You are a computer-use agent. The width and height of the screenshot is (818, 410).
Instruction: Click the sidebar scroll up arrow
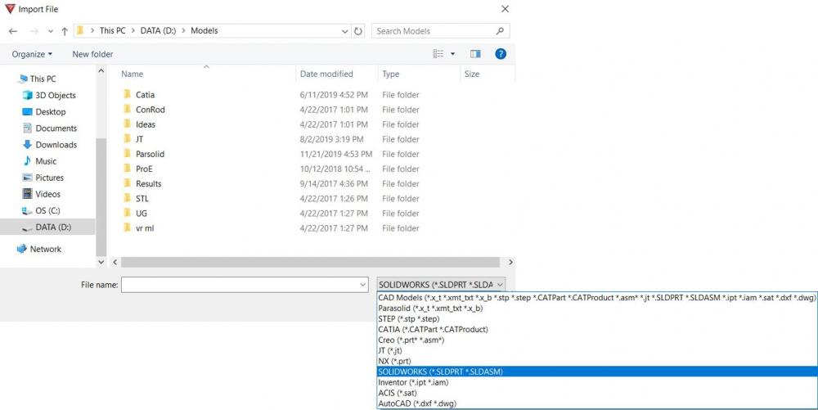[101, 71]
